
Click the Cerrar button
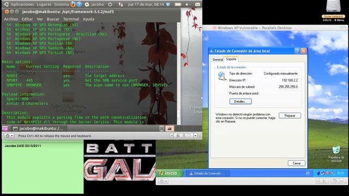(297, 163)
